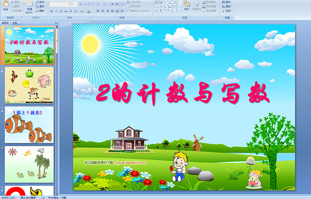The width and height of the screenshot is (311, 199).
Task: Click the Reset slide (重设) icon
Action: coord(41,6)
